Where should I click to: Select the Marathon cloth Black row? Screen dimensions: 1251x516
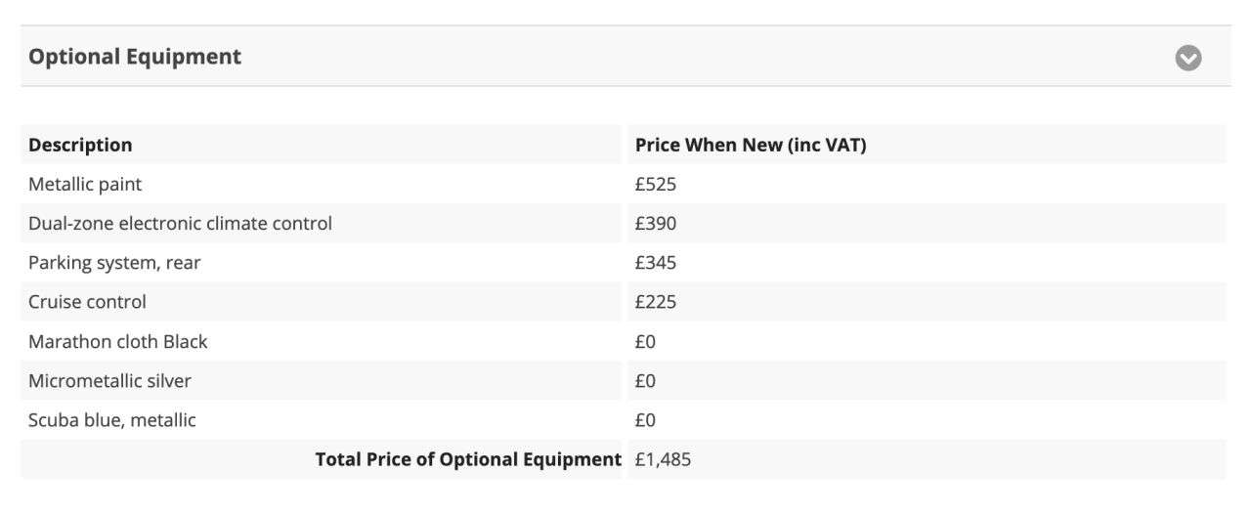pos(623,341)
